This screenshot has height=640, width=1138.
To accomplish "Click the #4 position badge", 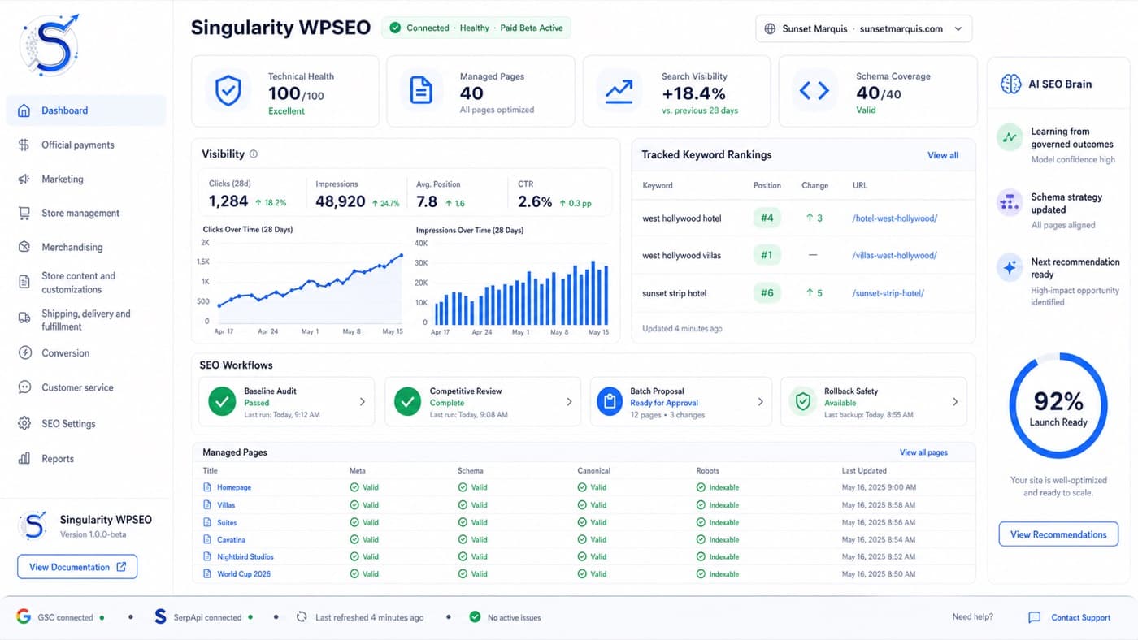I will (767, 218).
